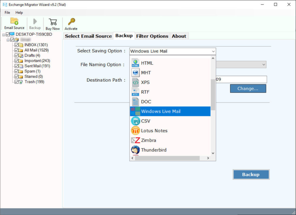The height and width of the screenshot is (215, 296).
Task: Collapse the Select Saving Option dropdown arrow
Action: tap(213, 51)
